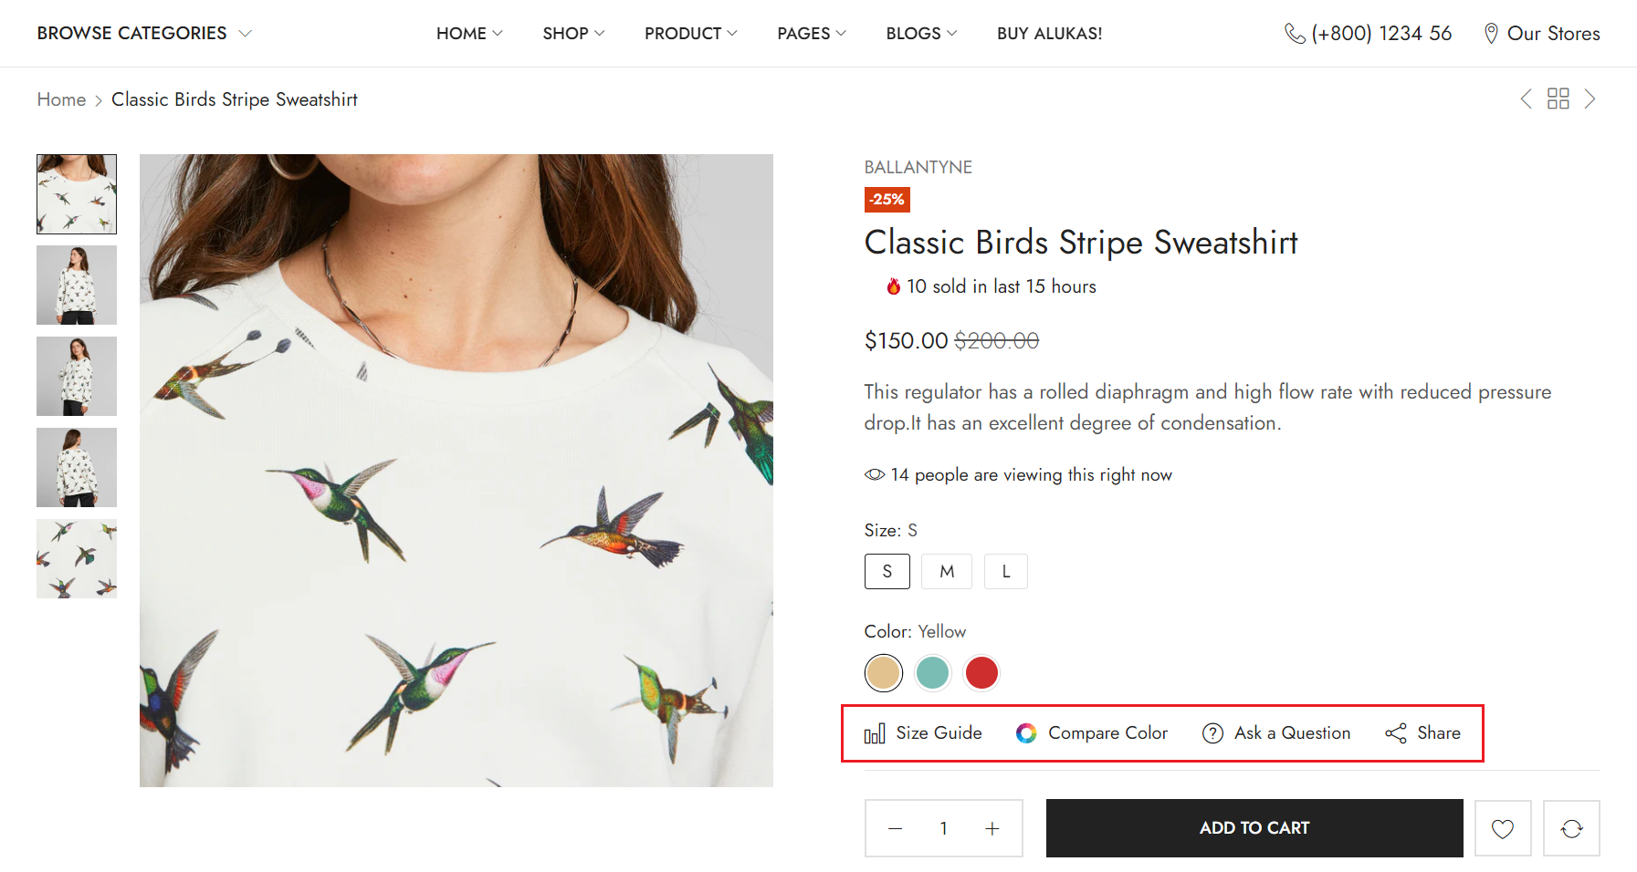The width and height of the screenshot is (1637, 872).
Task: Select size L option
Action: pyautogui.click(x=1006, y=572)
